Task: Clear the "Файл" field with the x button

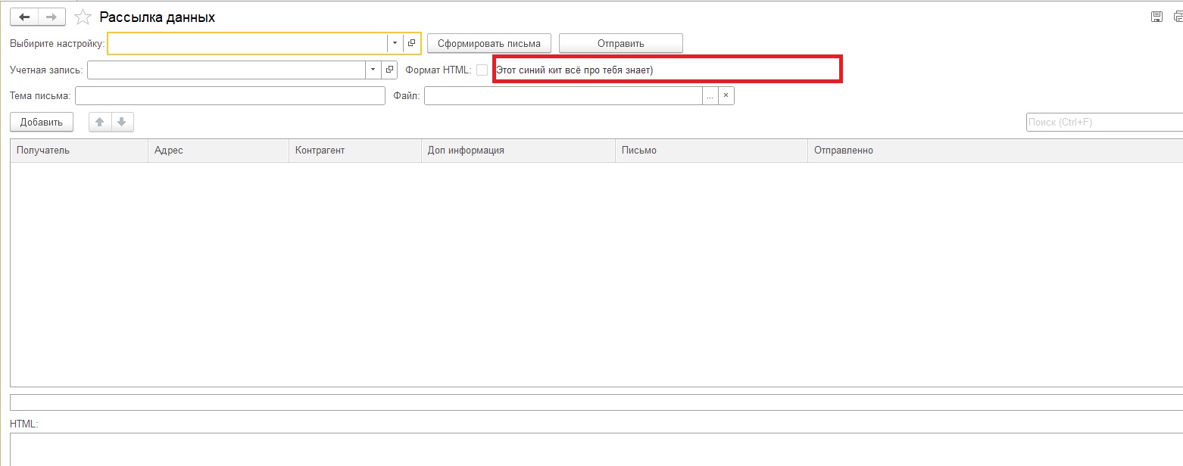Action: (x=726, y=96)
